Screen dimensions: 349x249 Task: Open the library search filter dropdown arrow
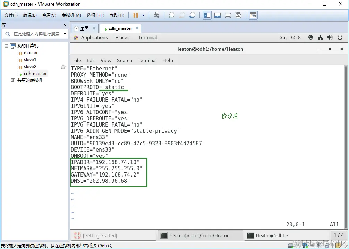coord(65,34)
